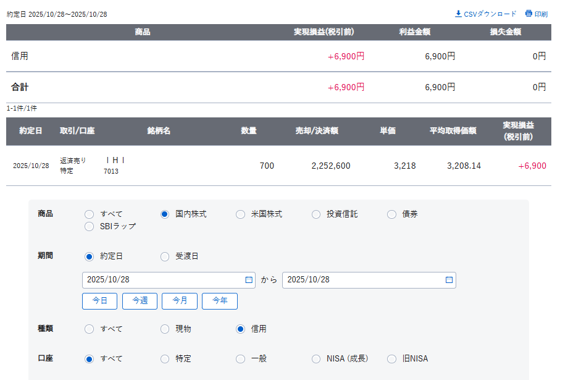
Task: Choose 受渡日 as period type
Action: click(165, 256)
